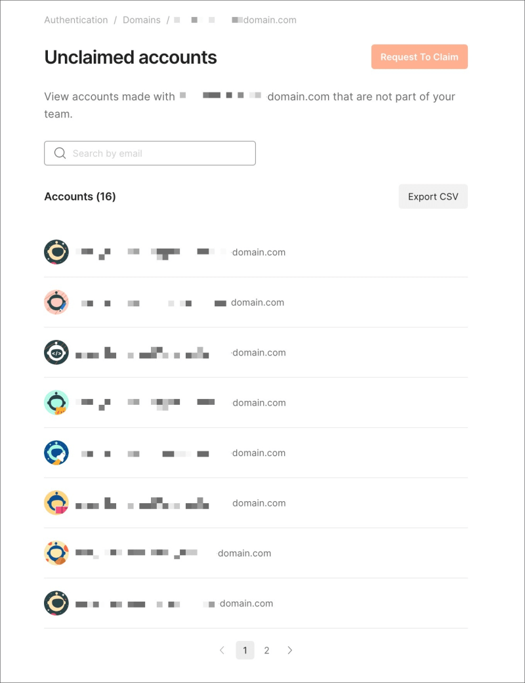The image size is (525, 683).
Task: Select the dark robot avatar on third row
Action: 56,352
